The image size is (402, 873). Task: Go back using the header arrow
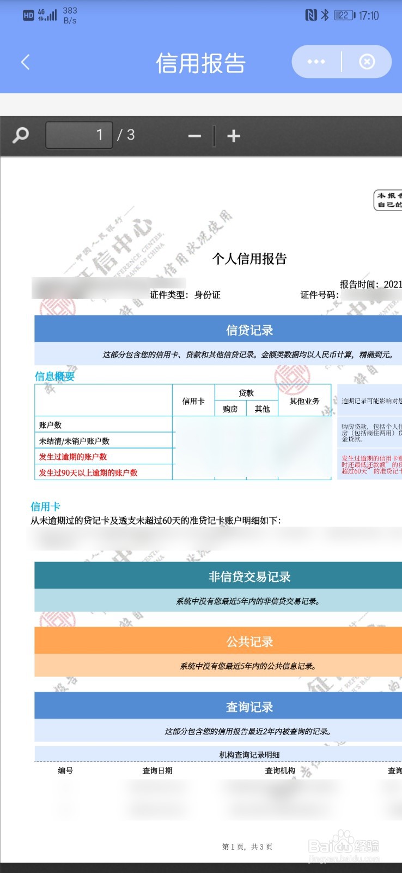25,62
